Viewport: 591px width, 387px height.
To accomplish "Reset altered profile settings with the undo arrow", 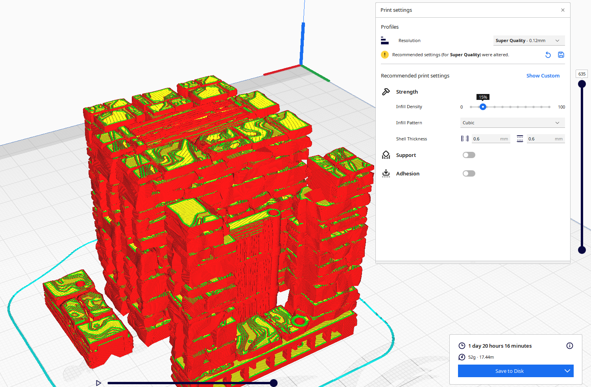I will [x=548, y=55].
